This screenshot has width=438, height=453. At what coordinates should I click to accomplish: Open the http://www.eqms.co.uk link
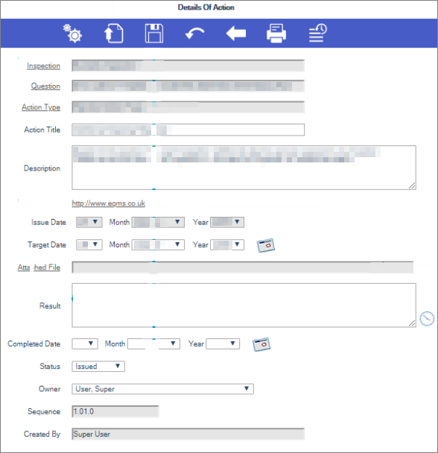click(108, 203)
